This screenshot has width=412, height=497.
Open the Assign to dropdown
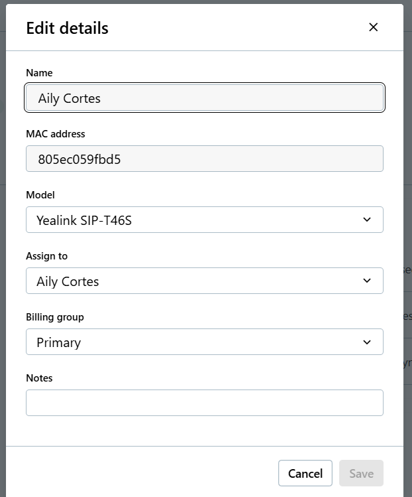coord(192,281)
